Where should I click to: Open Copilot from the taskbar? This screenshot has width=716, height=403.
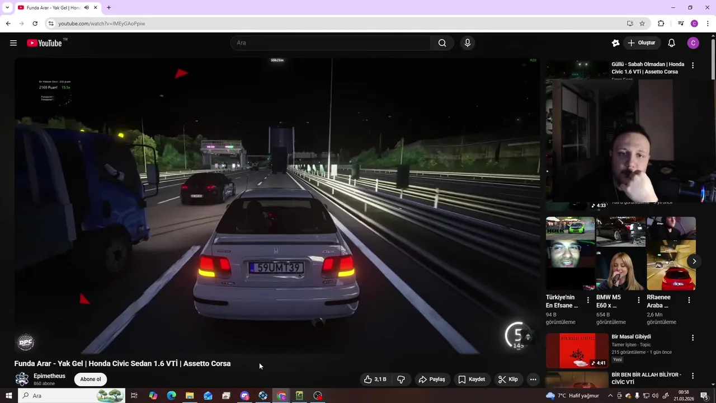(x=153, y=396)
